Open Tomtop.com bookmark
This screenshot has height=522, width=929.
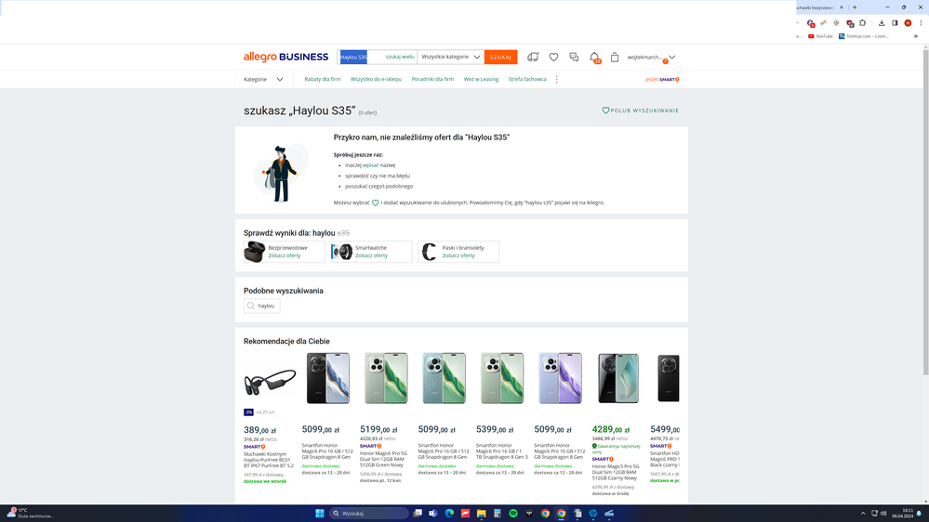[864, 36]
